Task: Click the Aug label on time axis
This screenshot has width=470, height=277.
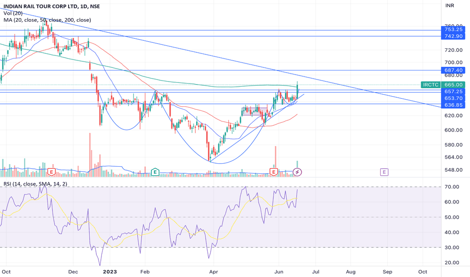Action: click(x=350, y=271)
